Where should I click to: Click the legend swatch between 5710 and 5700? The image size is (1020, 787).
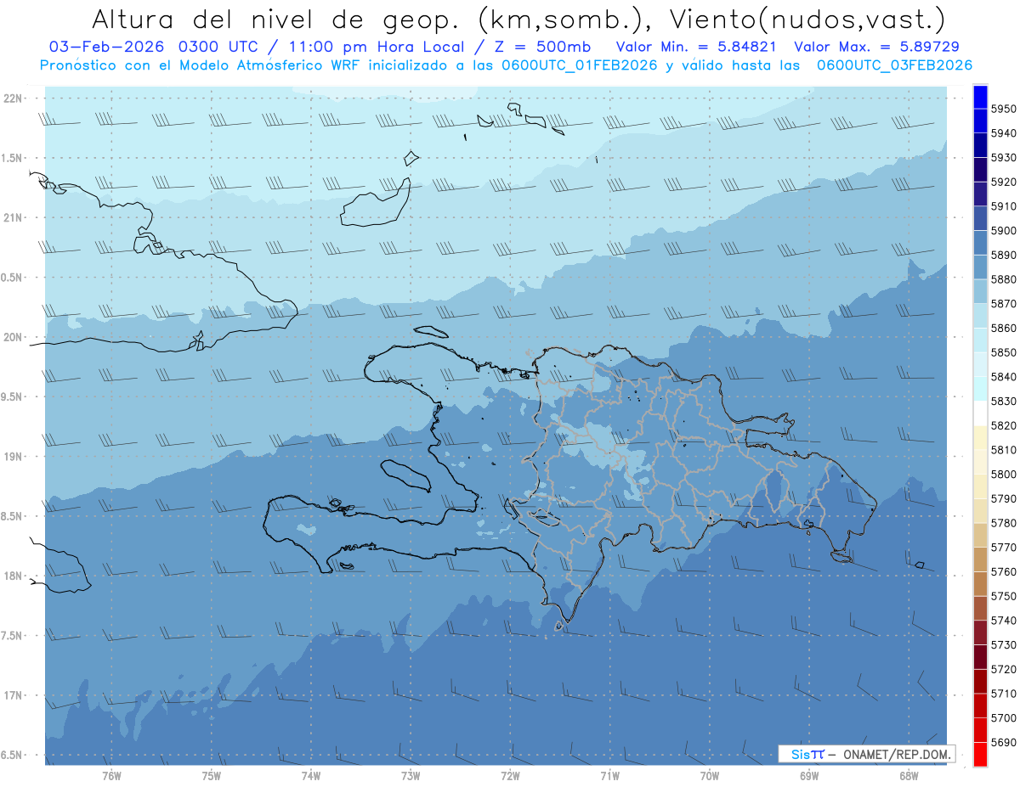tap(980, 705)
